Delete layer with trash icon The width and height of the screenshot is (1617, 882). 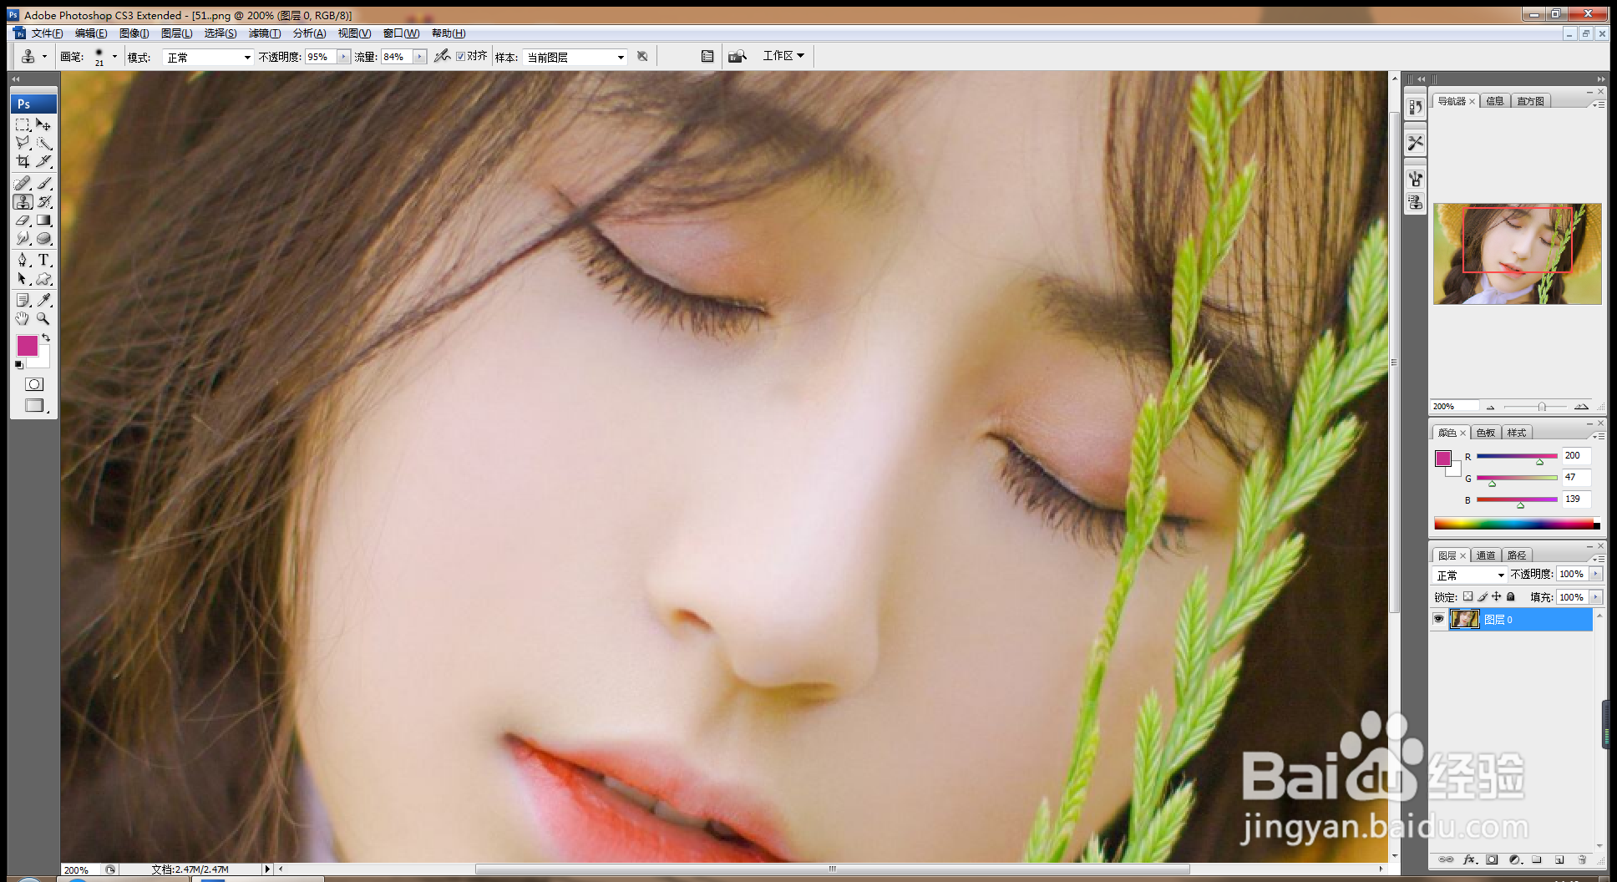coord(1582,859)
